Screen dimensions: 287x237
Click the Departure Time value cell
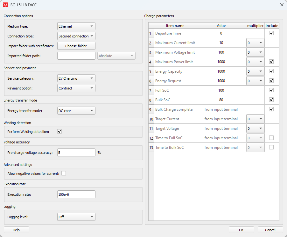click(221, 33)
